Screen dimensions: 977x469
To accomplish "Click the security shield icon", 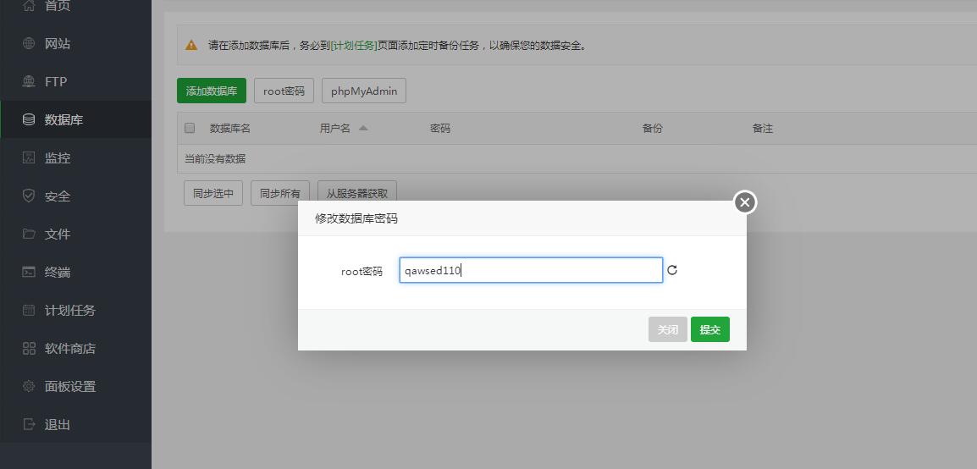I will point(29,196).
